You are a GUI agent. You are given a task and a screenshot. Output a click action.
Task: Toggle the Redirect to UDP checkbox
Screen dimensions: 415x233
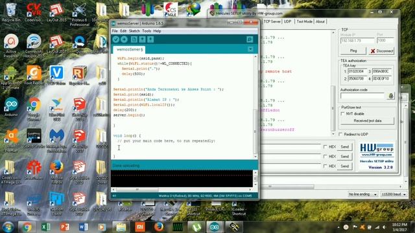[x=340, y=134]
